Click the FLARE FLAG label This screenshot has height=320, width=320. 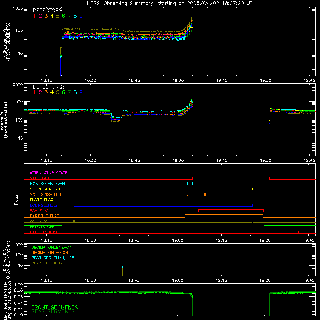point(42,200)
